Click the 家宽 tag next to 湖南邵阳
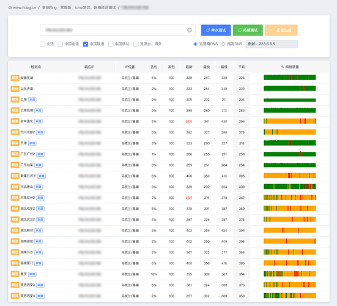 coord(39,242)
